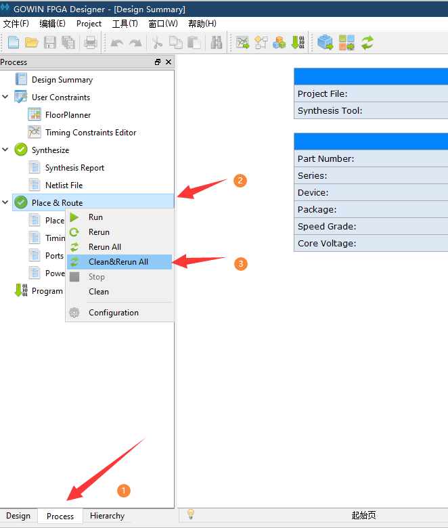Run place and route colored squares icon
This screenshot has width=448, height=528.
point(346,43)
